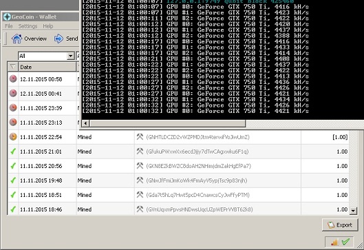Screen dimensions: 364x250
Task: Click transaction list scroll down arrow
Action: (x=353, y=211)
